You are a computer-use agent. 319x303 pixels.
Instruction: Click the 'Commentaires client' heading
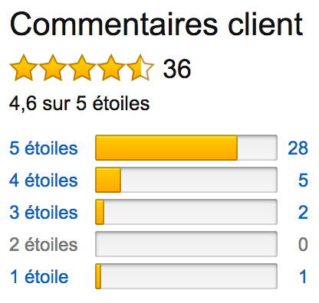coord(156,24)
